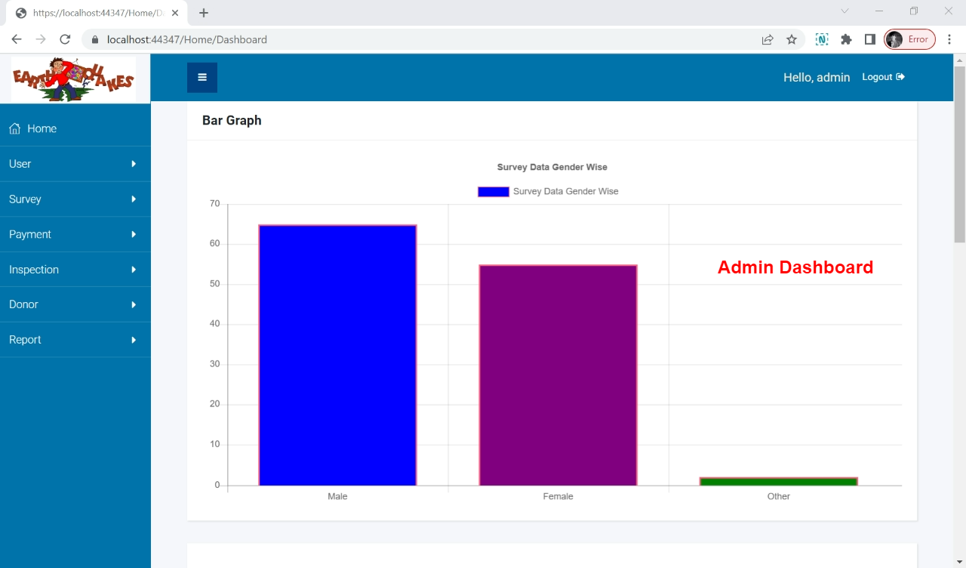Toggle the Survey Data Gender Wise legend

point(548,192)
